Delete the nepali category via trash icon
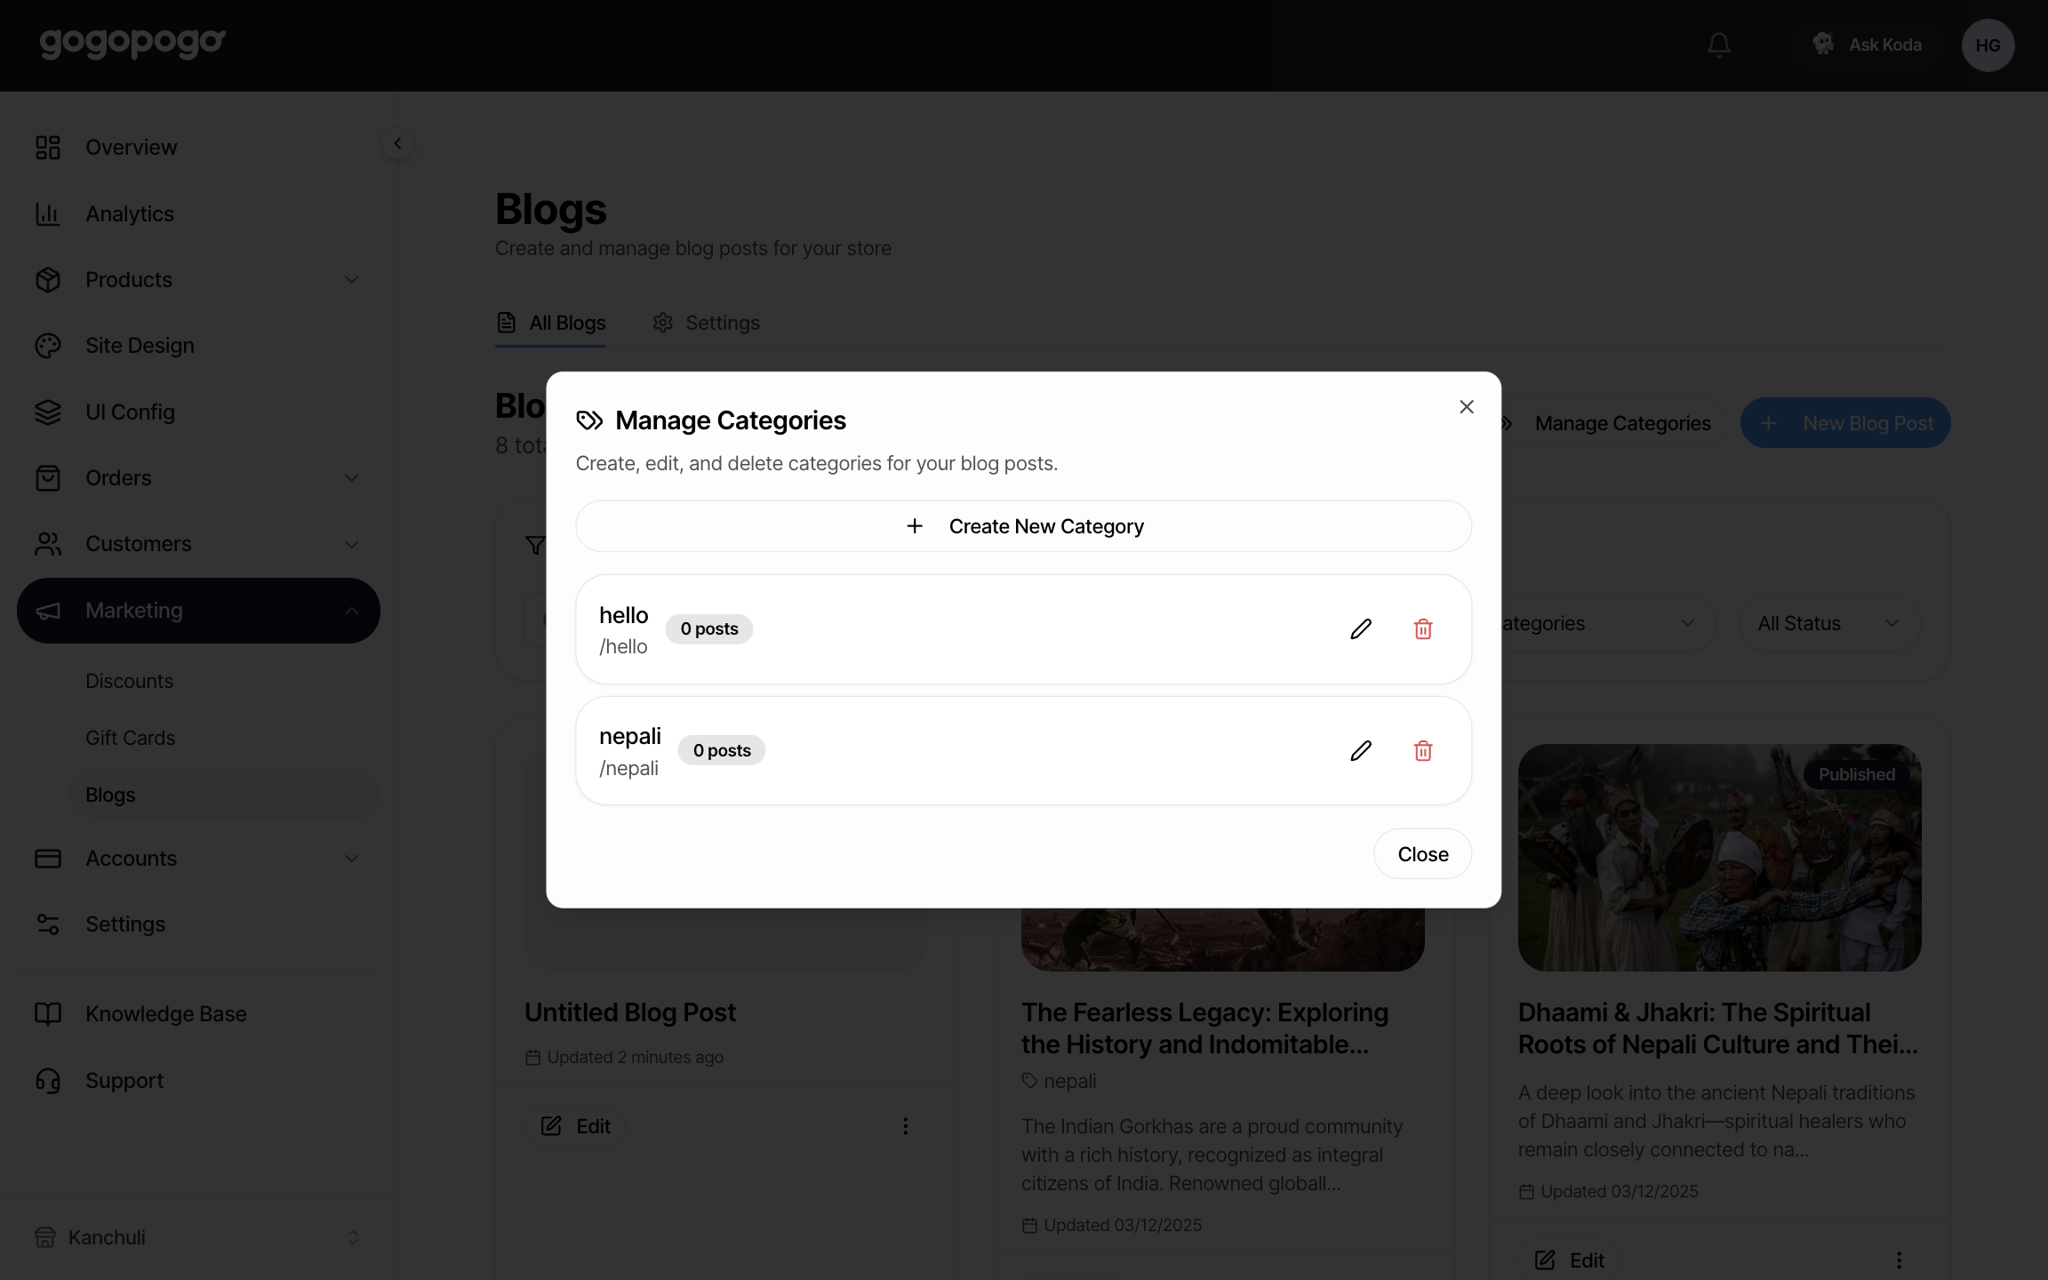Viewport: 2048px width, 1280px height. tap(1423, 751)
